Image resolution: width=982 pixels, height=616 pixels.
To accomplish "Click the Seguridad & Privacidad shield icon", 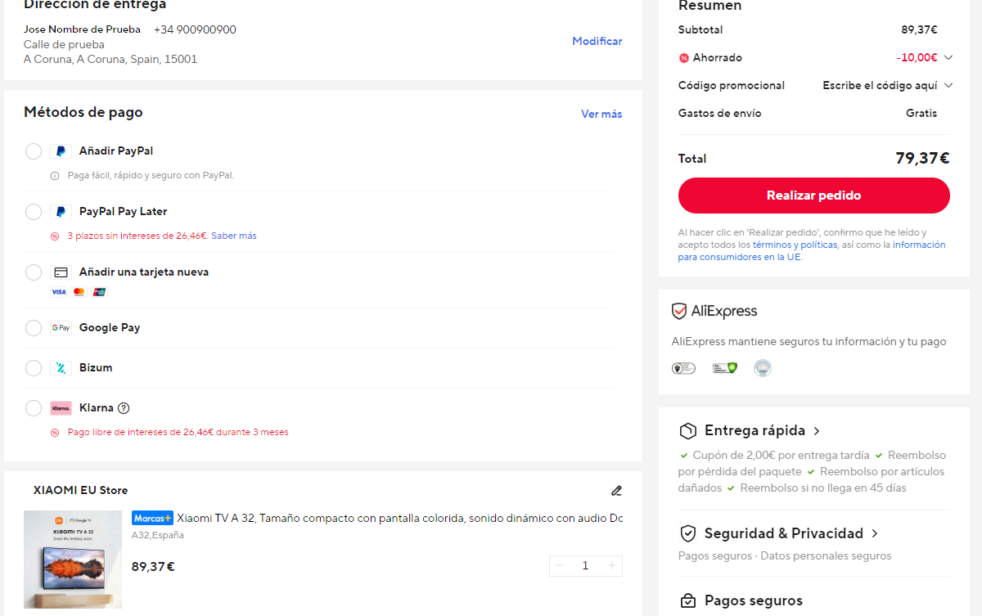I will pos(688,533).
